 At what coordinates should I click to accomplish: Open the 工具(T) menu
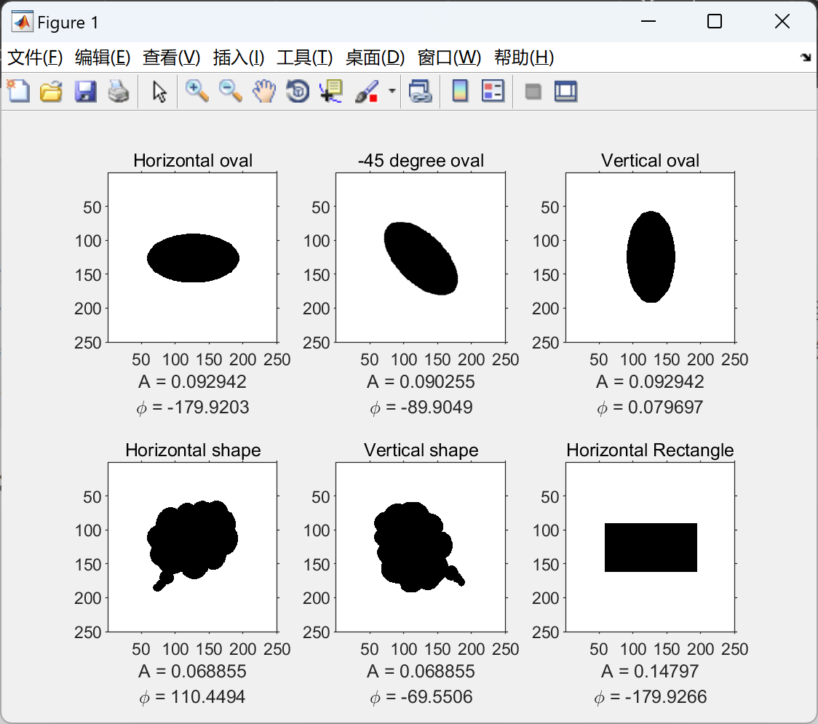305,57
